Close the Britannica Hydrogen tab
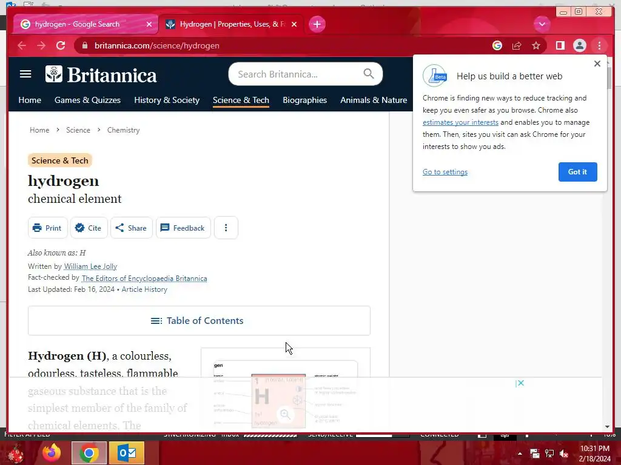Viewport: 621px width, 465px height. 294,24
